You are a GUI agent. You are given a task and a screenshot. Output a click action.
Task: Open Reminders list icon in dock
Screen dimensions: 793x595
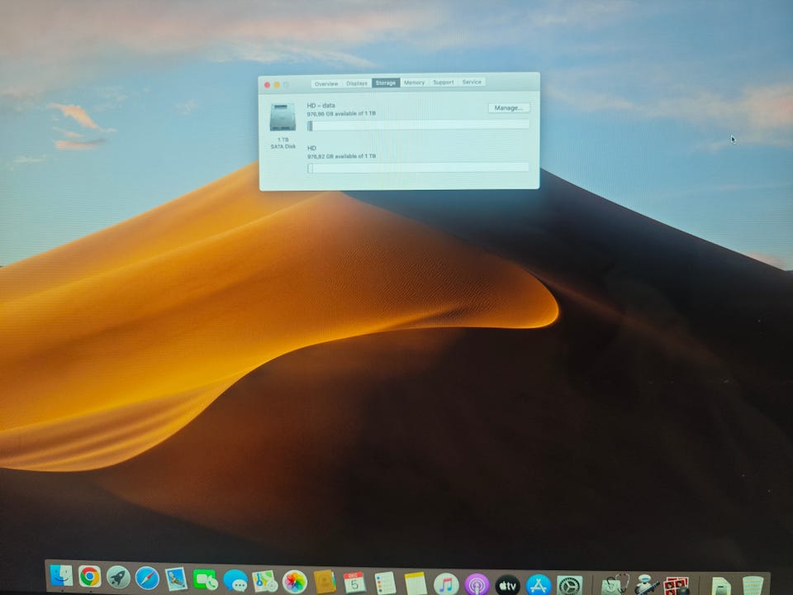[385, 583]
